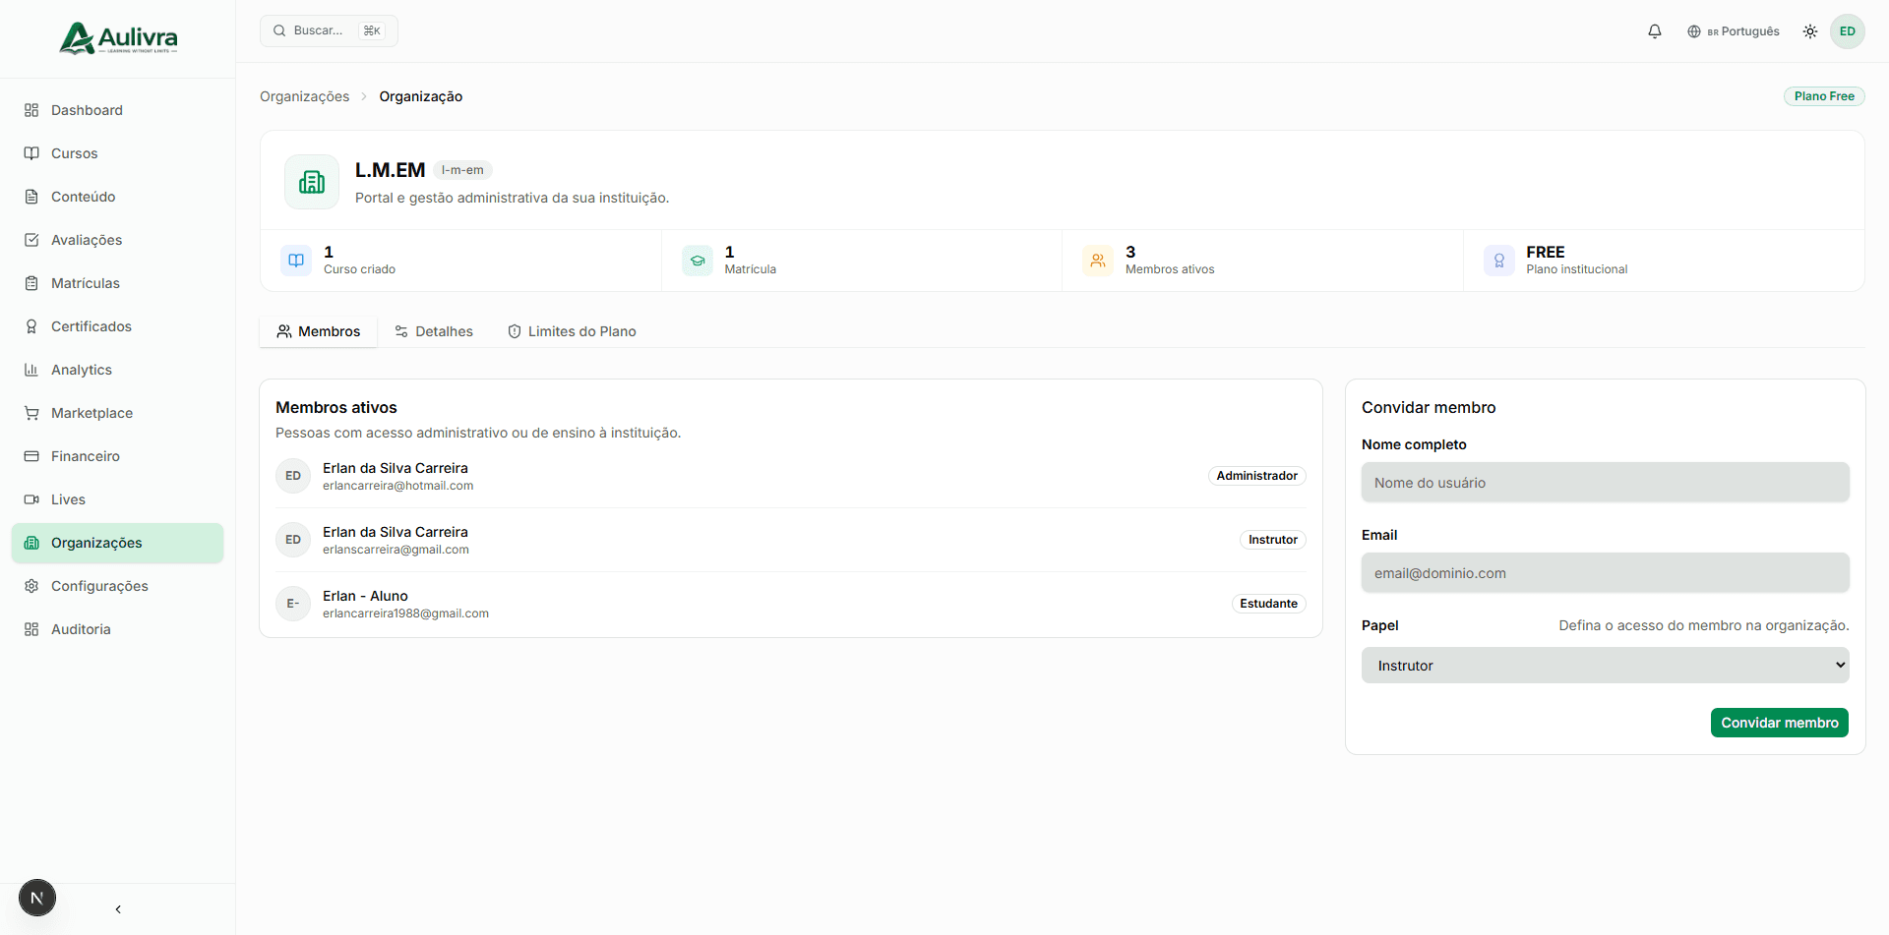Open the Configurações gear icon
Viewport: 1889px width, 935px height.
point(31,586)
